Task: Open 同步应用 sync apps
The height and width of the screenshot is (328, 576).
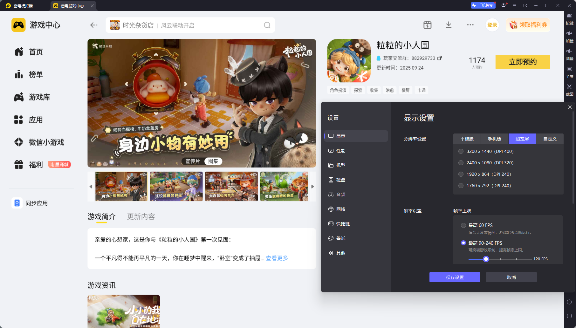Action: pyautogui.click(x=30, y=203)
